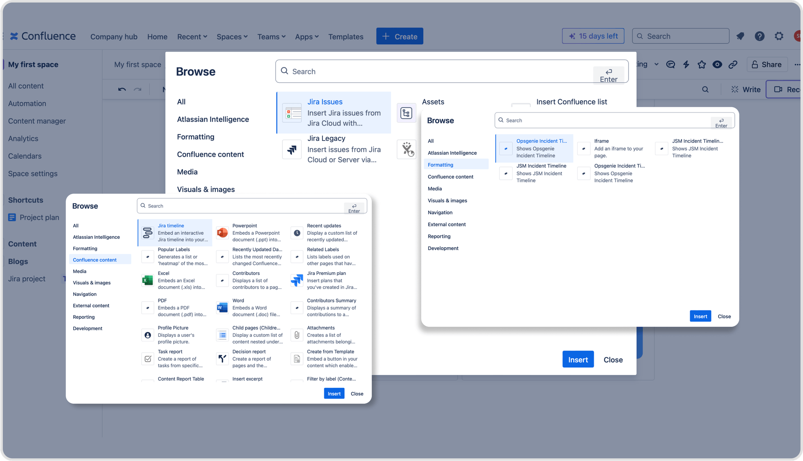
Task: Select the Child pages macro icon
Action: (x=222, y=335)
